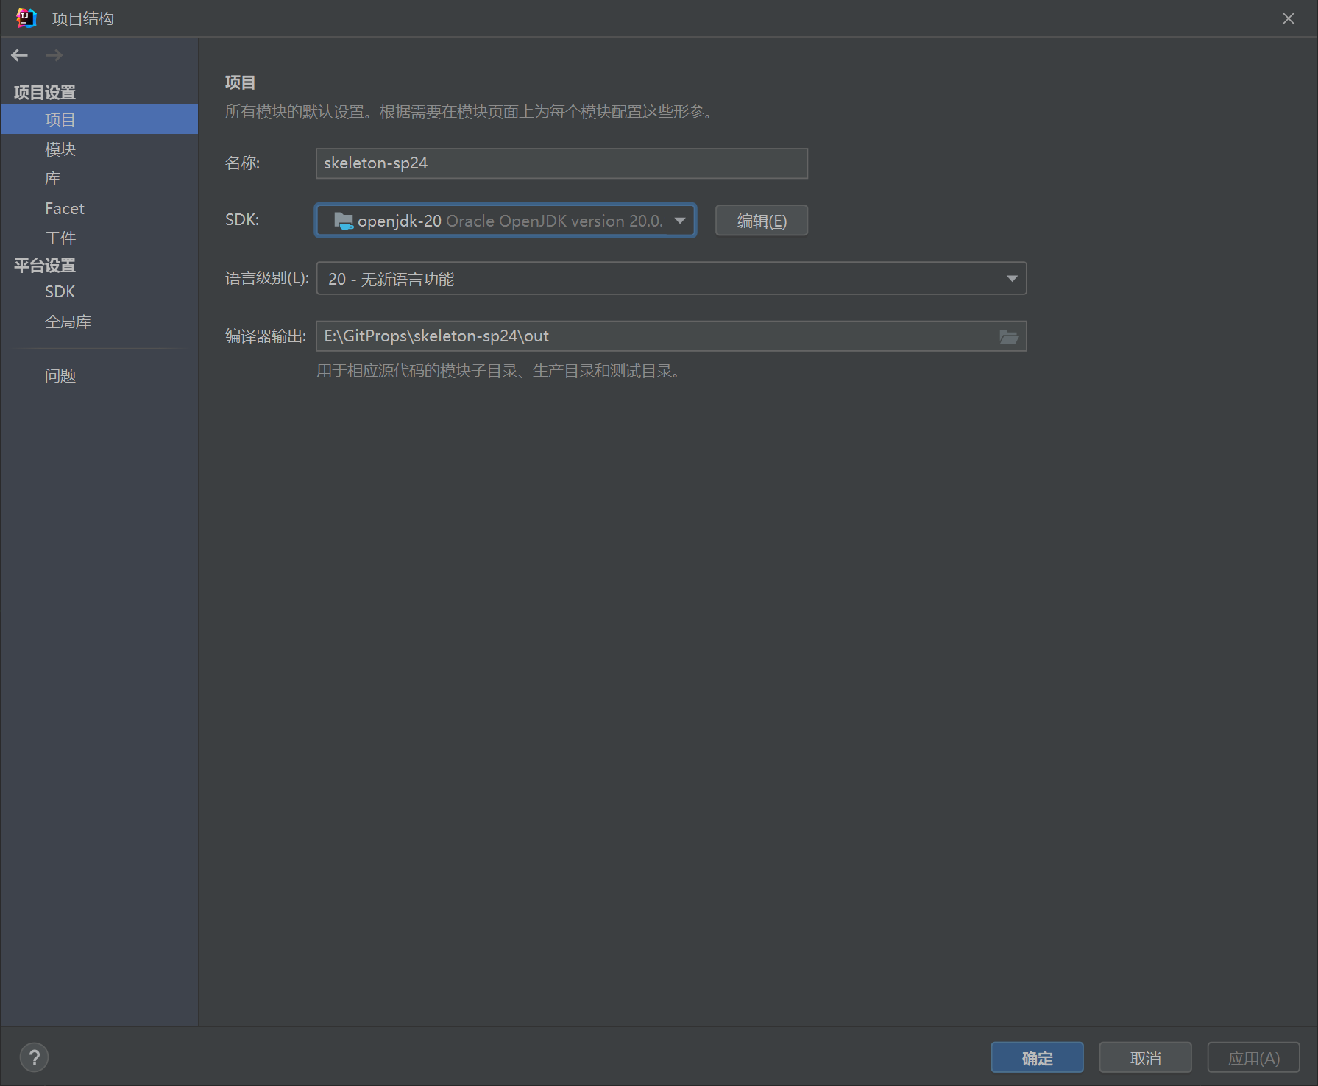Select 模块 in the sidebar
Screen dimensions: 1318x1086
tap(60, 149)
